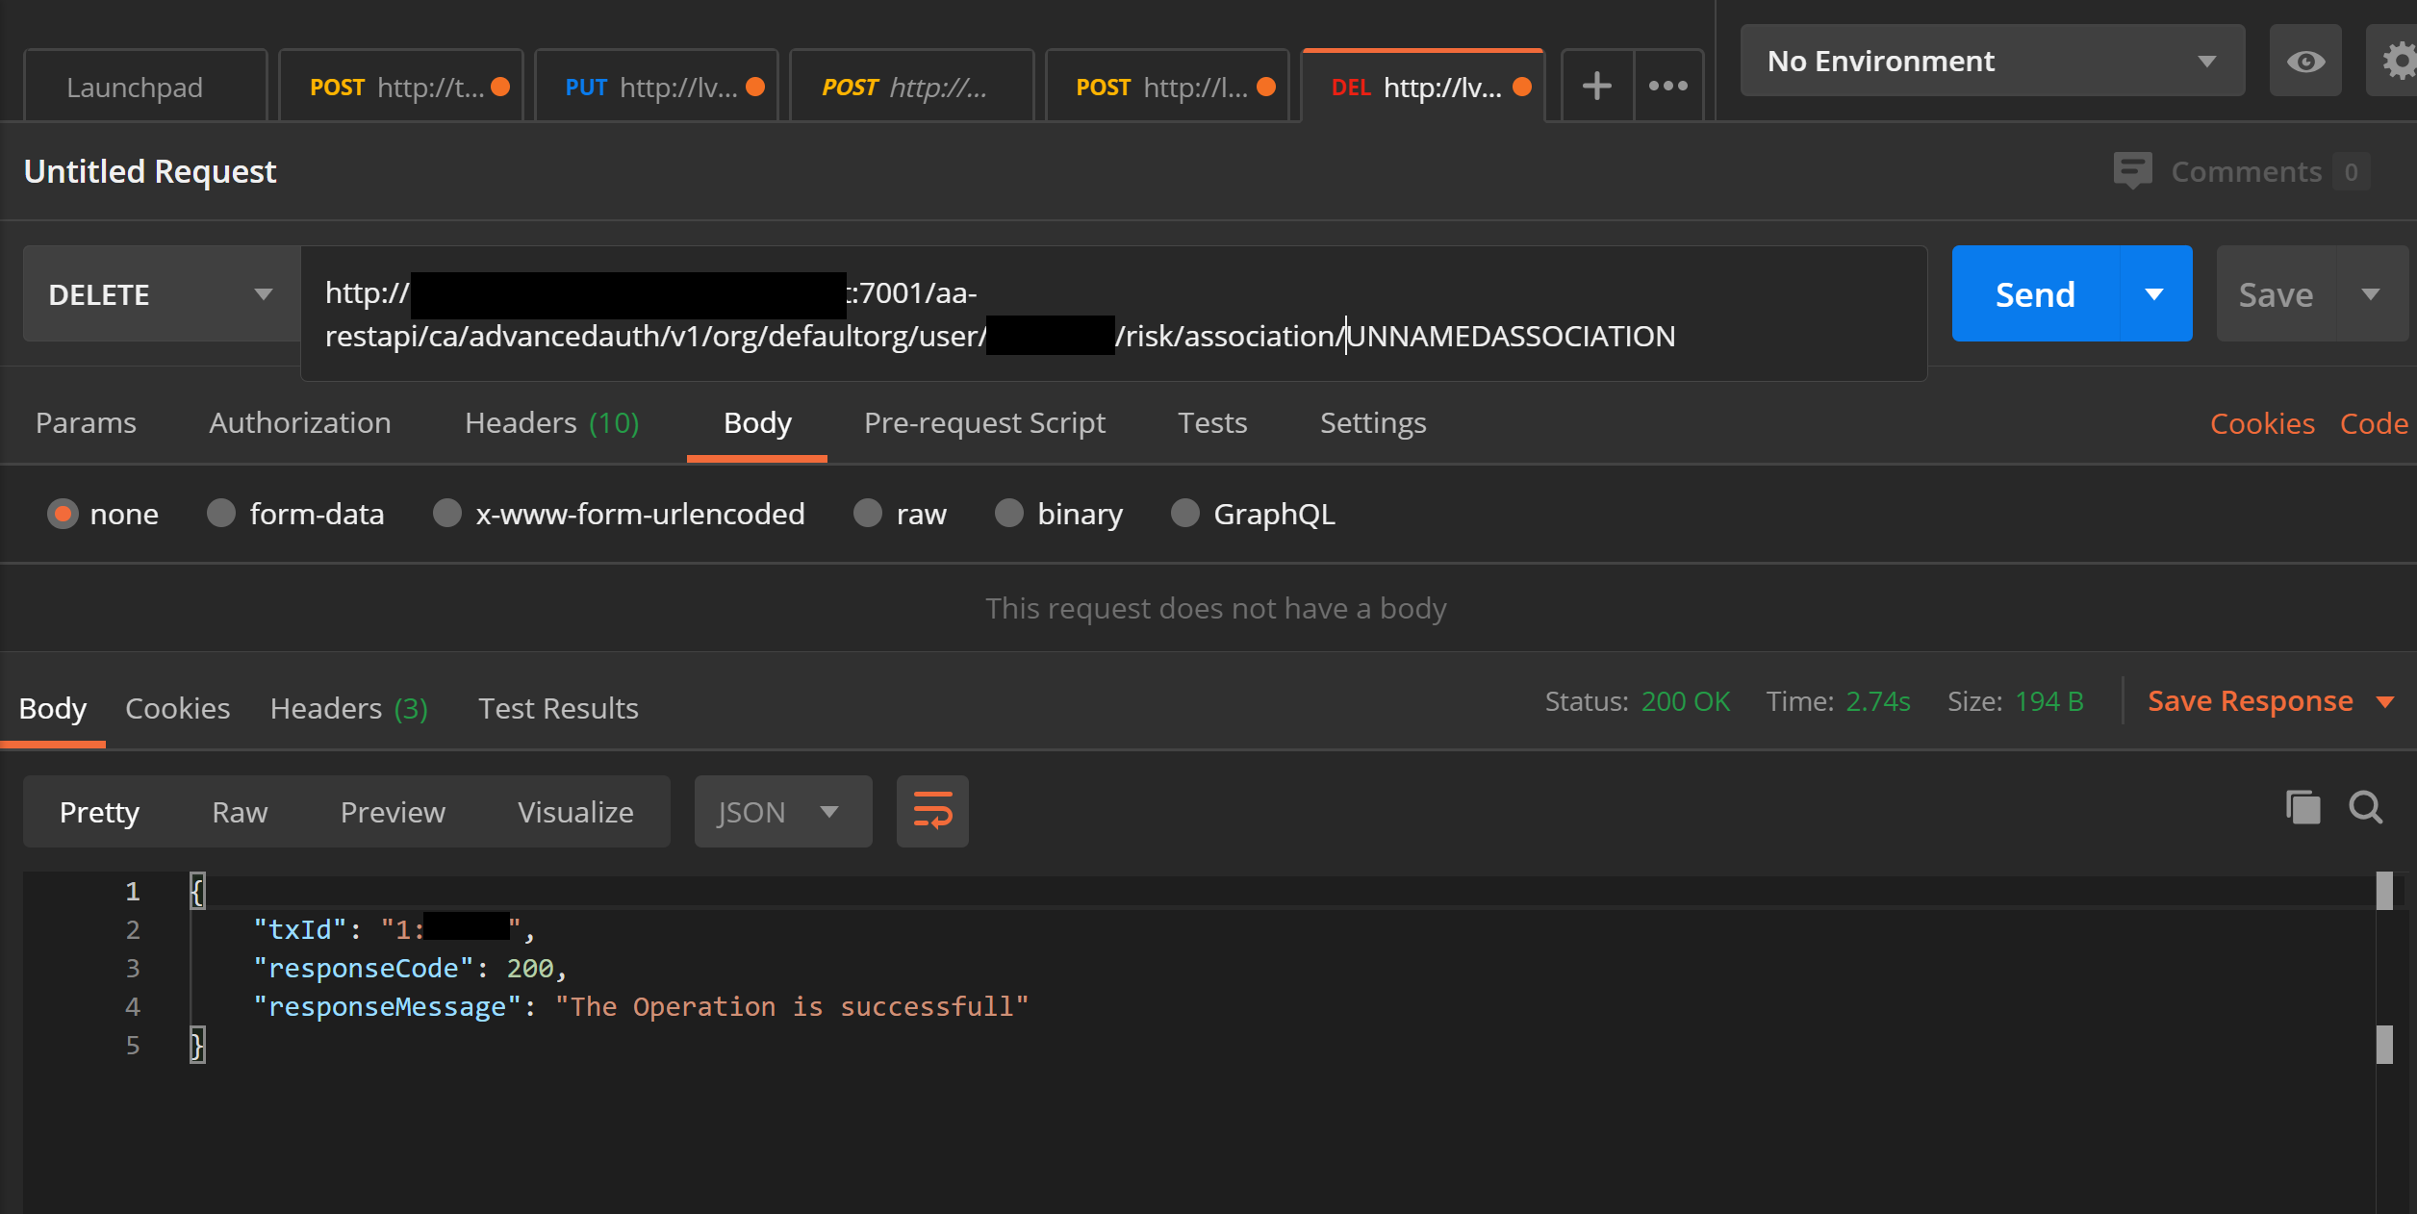Open the DELETE method dropdown
The image size is (2417, 1214).
click(161, 294)
